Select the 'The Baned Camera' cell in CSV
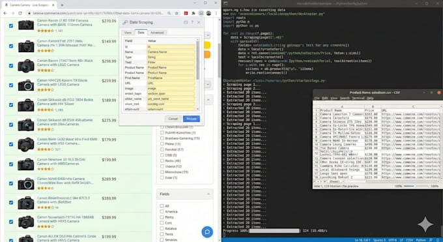This screenshot has width=443, height=242. 342,148
